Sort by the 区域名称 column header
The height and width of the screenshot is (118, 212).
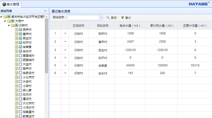click(x=79, y=25)
